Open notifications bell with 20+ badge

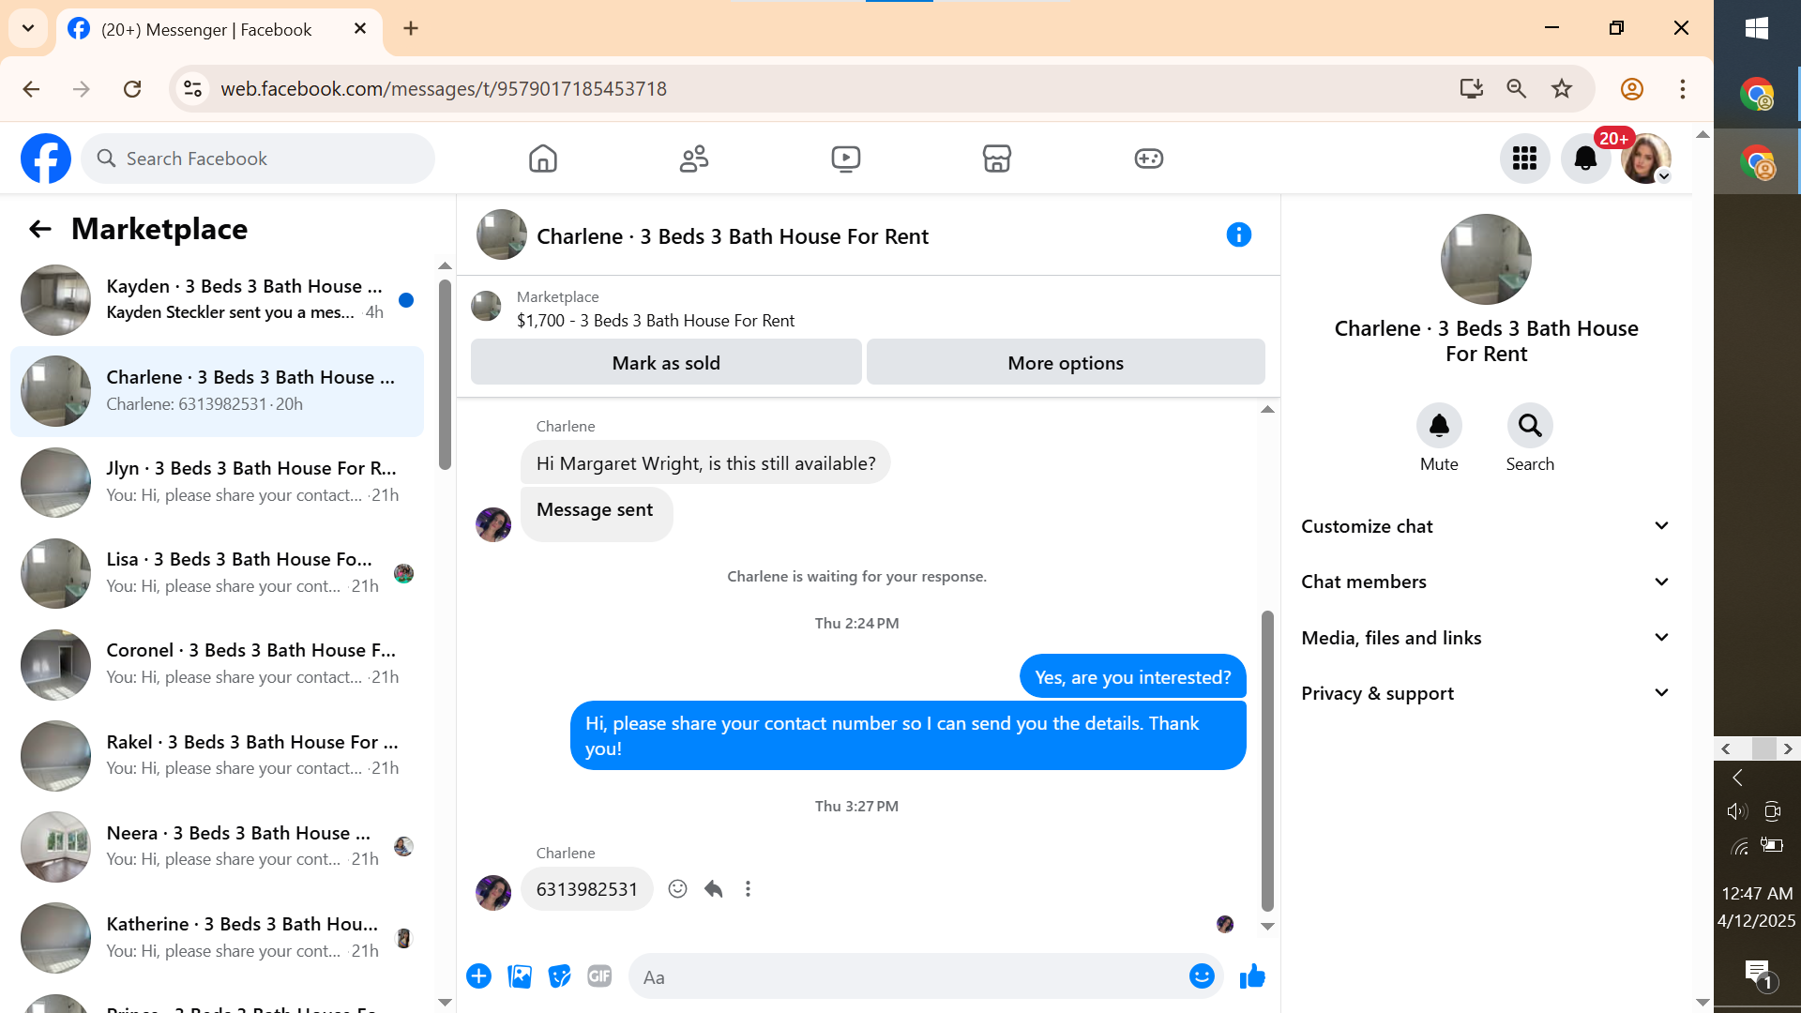1586,159
